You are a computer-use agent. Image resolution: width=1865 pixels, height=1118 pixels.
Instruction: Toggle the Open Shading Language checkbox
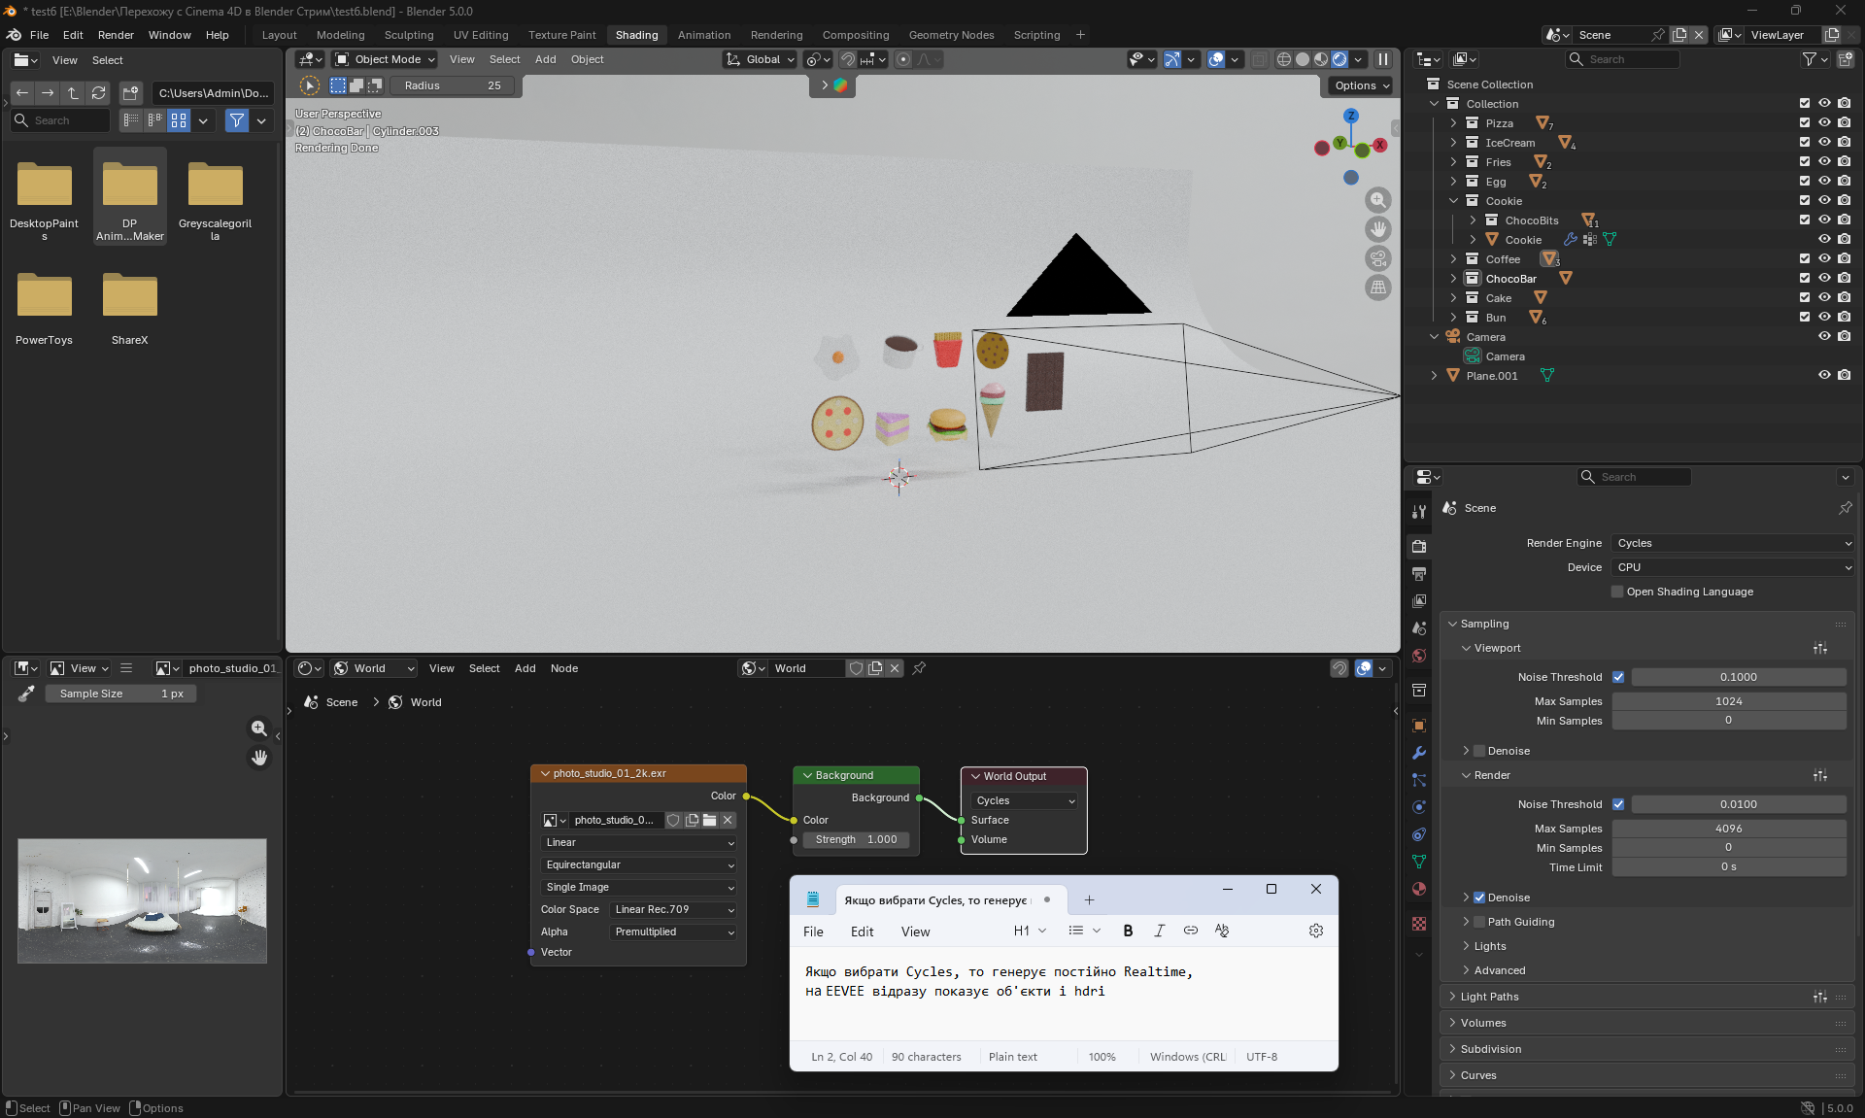(1617, 592)
